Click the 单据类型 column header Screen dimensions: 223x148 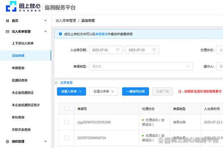tap(179, 109)
